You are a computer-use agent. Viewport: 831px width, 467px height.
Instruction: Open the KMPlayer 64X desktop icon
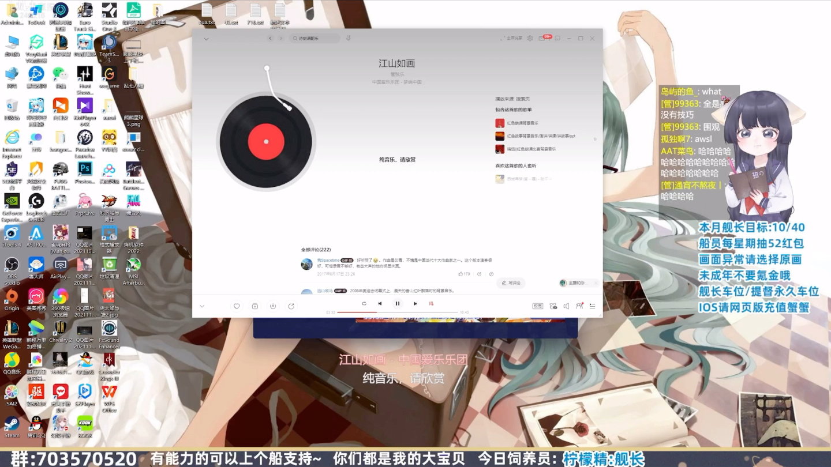[85, 112]
